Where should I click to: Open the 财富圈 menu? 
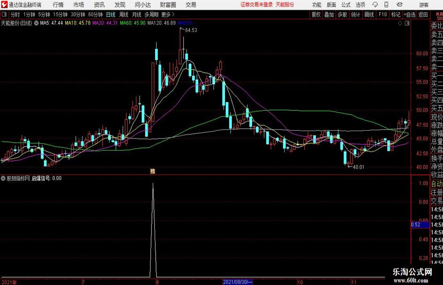168,5
